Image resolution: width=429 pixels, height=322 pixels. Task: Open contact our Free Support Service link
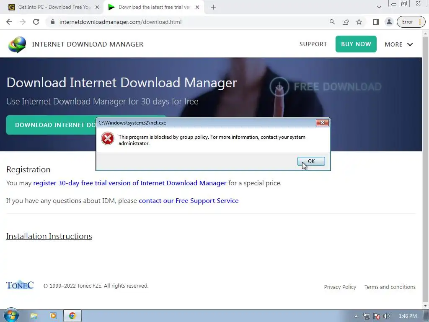pos(189,200)
